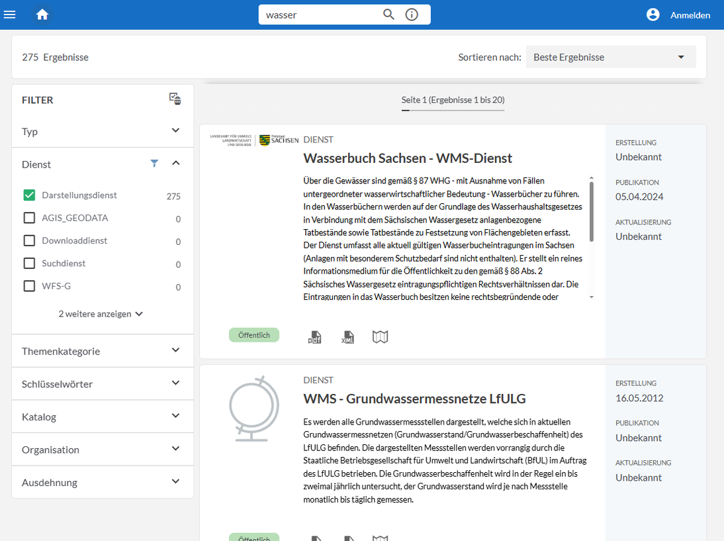This screenshot has width=724, height=541.
Task: Open the PDF metadata of Wasserbuch Sachsen
Action: click(x=314, y=336)
